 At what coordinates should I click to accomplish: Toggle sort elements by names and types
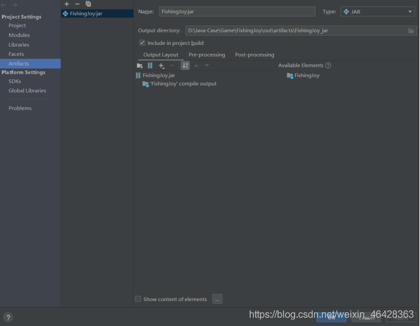point(185,65)
